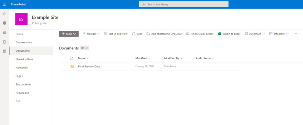Open Site contents in navigation

click(x=23, y=84)
